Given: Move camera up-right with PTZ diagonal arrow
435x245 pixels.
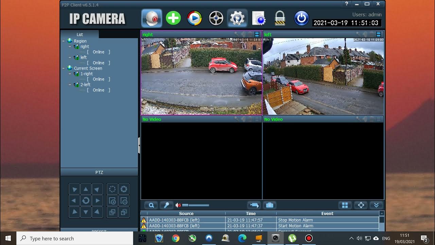Looking at the screenshot, I should click(x=97, y=189).
